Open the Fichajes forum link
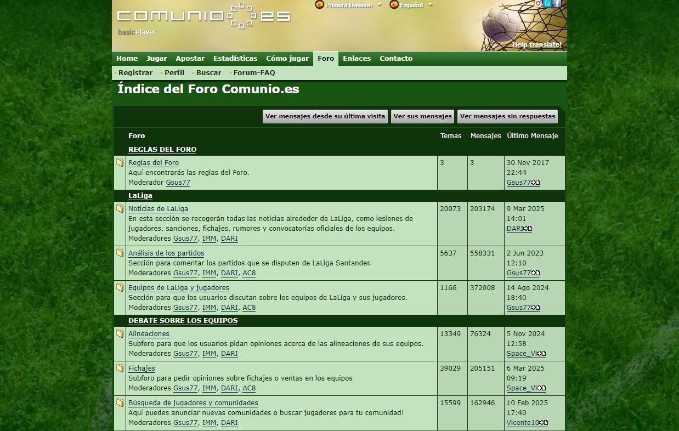This screenshot has width=679, height=431. pos(142,368)
